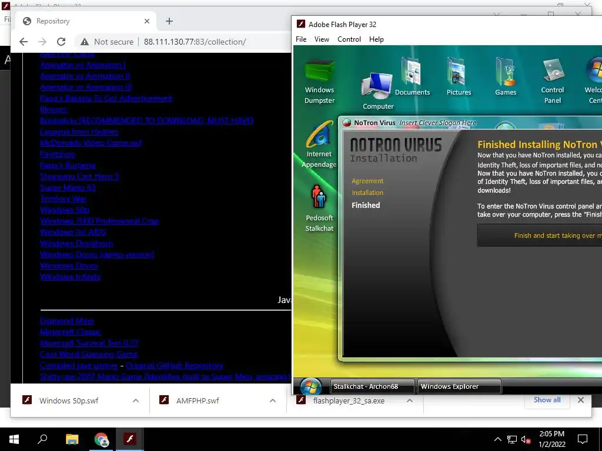Image resolution: width=602 pixels, height=451 pixels.
Task: Close the Chrome downloads bar
Action: coord(580,400)
